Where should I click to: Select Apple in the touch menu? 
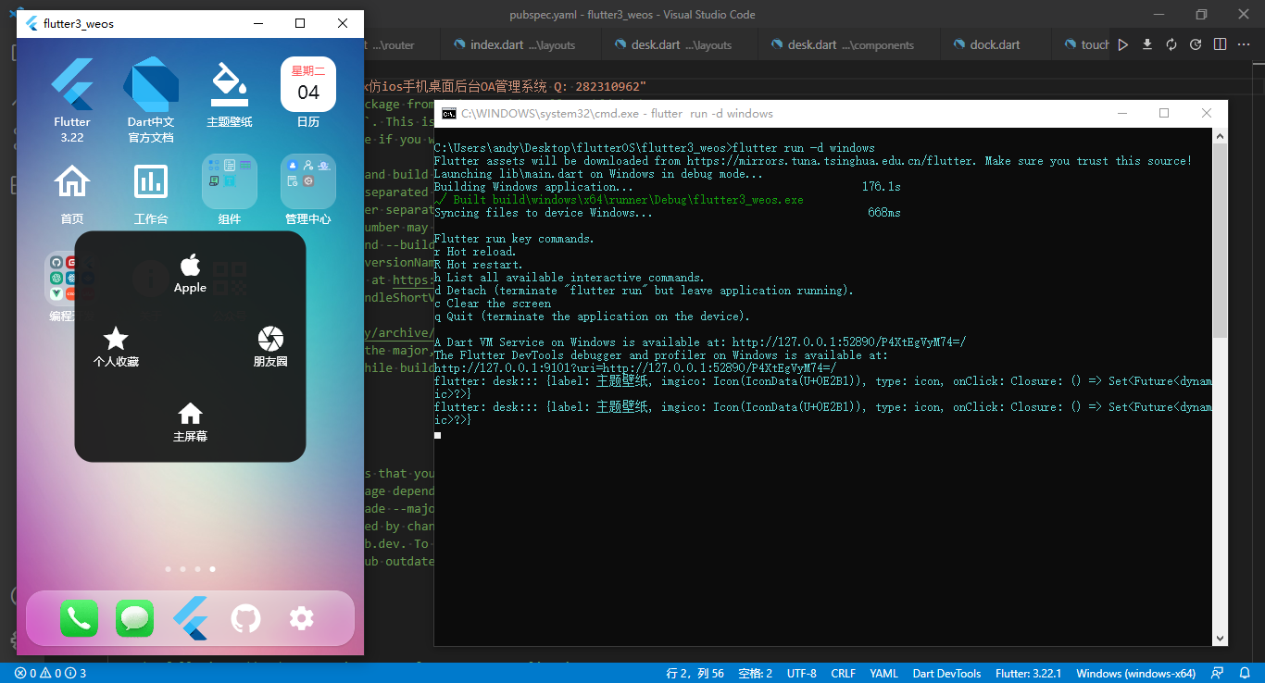[190, 273]
